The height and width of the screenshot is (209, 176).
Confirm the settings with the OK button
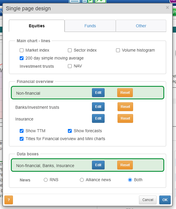(x=165, y=200)
